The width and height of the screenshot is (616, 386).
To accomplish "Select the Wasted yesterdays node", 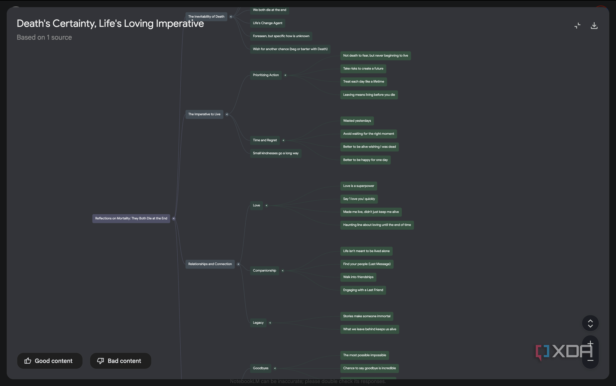I will click(x=357, y=121).
